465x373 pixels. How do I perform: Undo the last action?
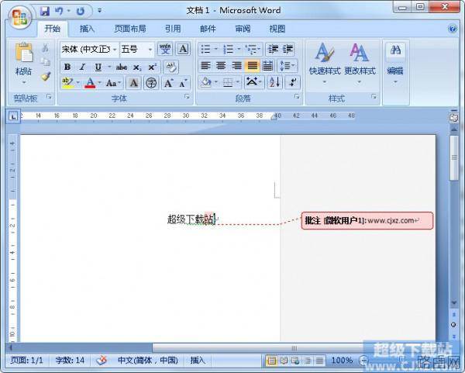tap(59, 12)
